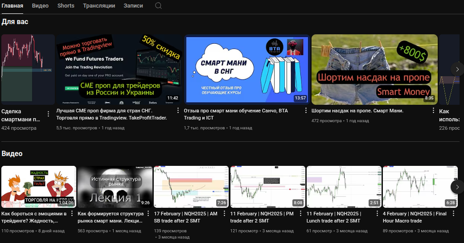Go to the Записи tab
Image resolution: width=464 pixels, height=243 pixels.
click(133, 6)
